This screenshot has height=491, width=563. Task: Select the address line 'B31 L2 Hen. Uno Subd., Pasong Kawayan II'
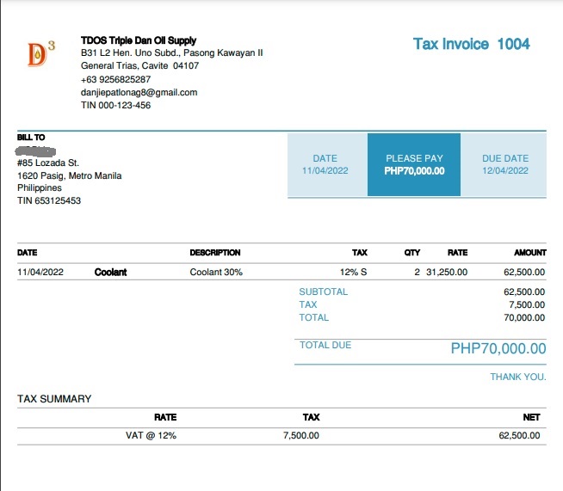pos(171,53)
